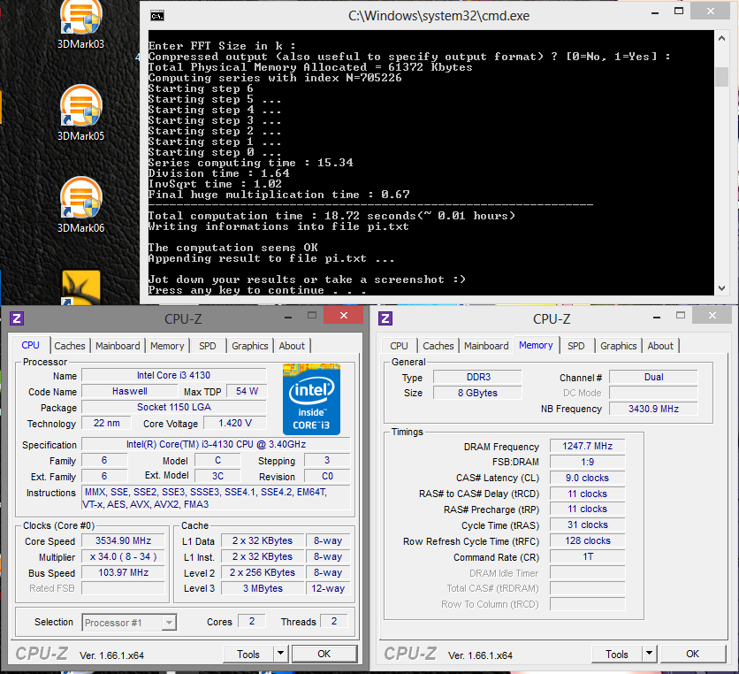
Task: Open SPD tab in right CPU-Z window
Action: click(576, 346)
